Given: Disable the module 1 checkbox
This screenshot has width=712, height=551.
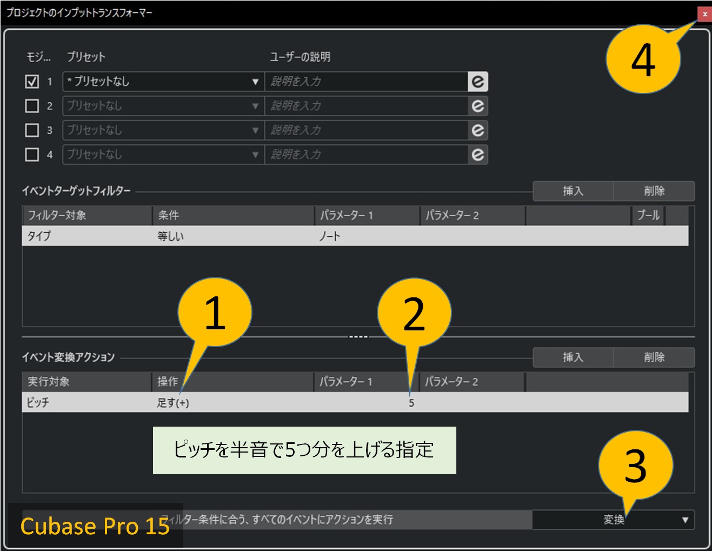Looking at the screenshot, I should coord(32,82).
